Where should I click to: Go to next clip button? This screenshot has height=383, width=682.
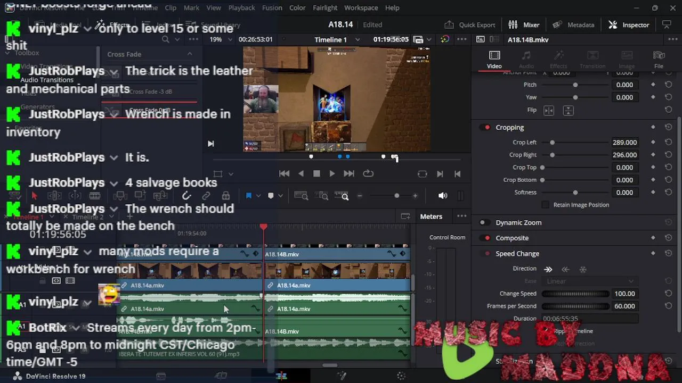440,174
